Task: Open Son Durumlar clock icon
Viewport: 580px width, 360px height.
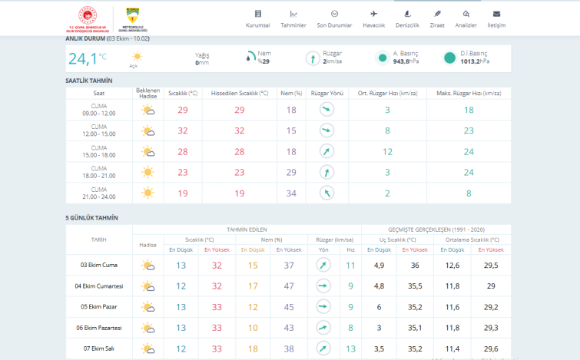Action: pyautogui.click(x=334, y=14)
